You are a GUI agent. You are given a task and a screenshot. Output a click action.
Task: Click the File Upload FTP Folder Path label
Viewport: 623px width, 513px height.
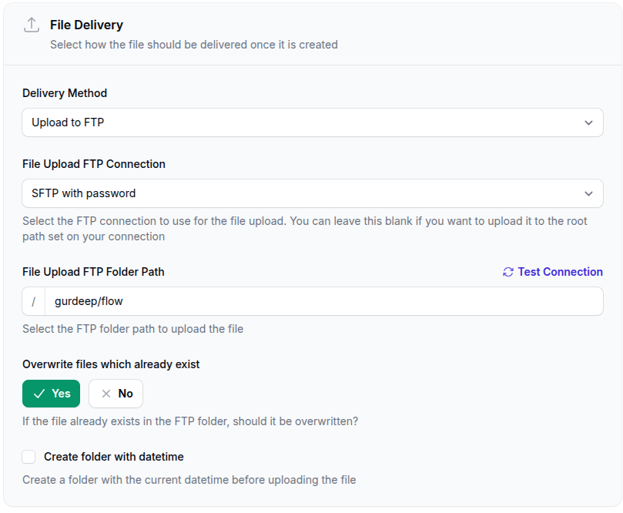coord(93,272)
